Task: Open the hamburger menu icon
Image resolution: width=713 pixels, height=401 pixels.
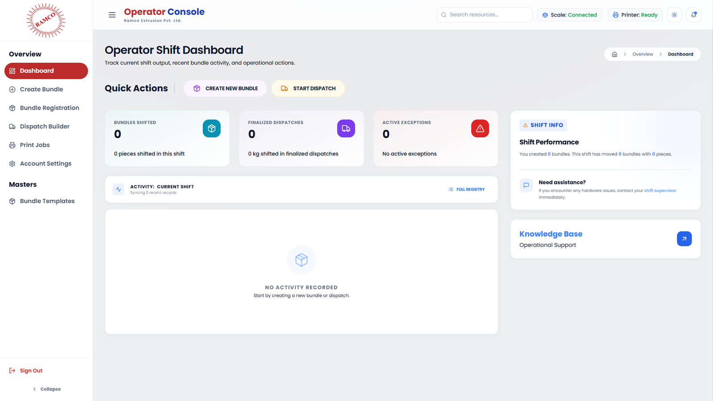Action: 112,15
